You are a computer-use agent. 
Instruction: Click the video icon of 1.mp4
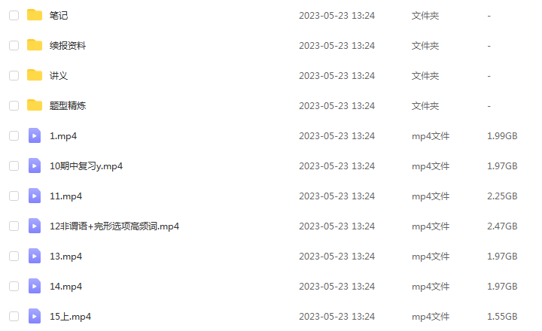point(35,135)
